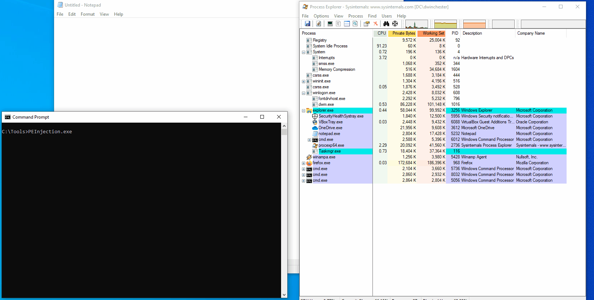
Task: Open the Options menu in Process Explorer
Action: tap(321, 16)
